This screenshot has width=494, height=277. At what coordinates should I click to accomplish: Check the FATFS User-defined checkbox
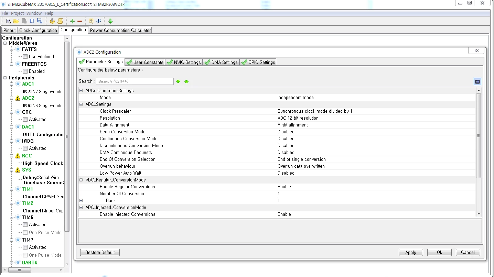25,57
